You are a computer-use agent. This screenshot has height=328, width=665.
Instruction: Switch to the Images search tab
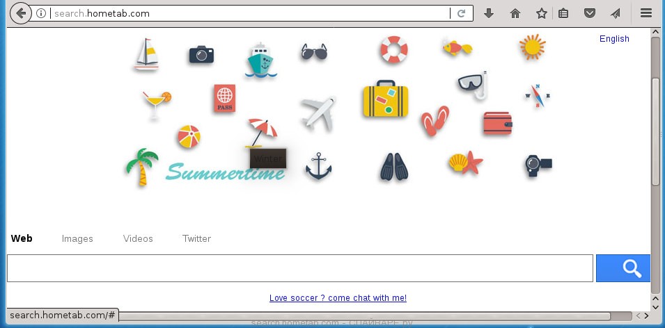coord(77,238)
